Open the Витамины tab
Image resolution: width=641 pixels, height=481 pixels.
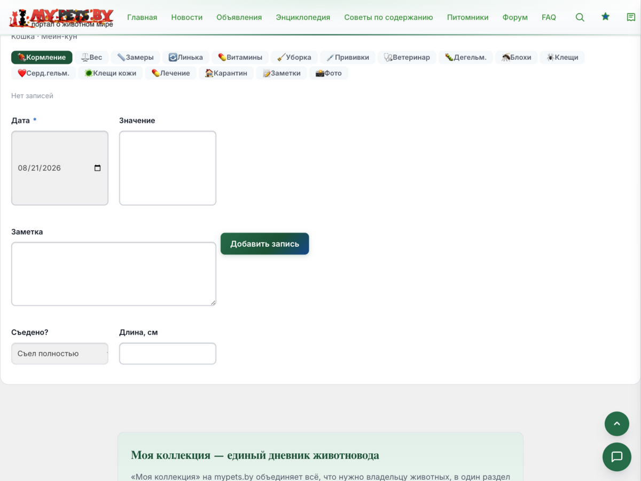click(240, 57)
